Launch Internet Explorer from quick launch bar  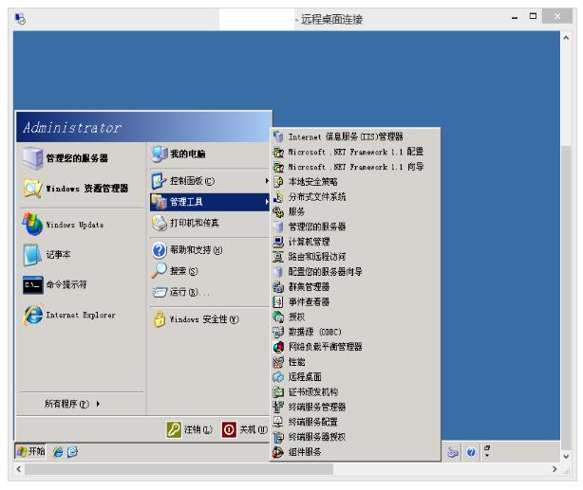(58, 452)
